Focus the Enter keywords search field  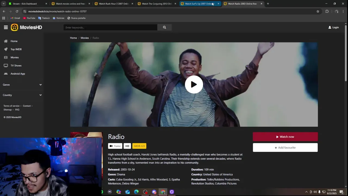point(110,27)
